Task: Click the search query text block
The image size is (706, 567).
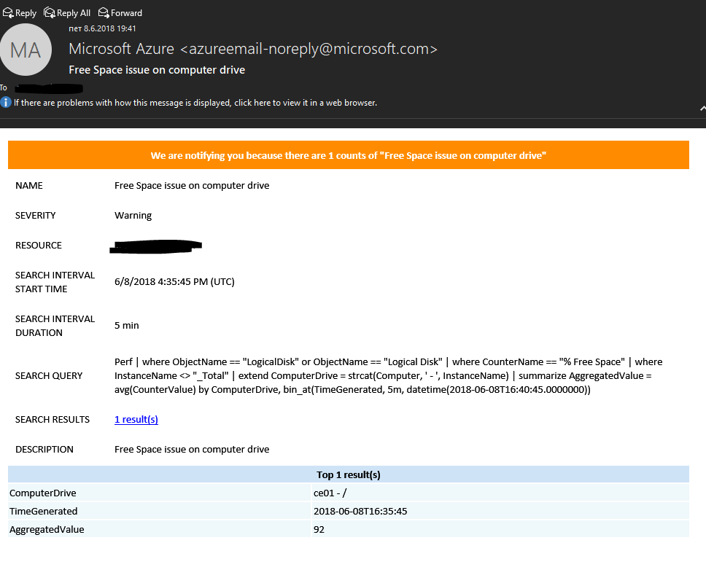Action: click(388, 376)
